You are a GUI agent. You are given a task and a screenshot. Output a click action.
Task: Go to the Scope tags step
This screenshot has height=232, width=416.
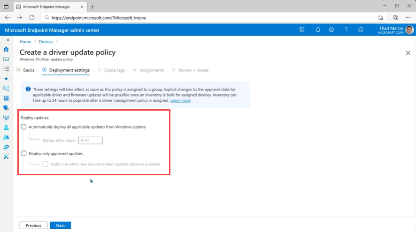pyautogui.click(x=111, y=70)
